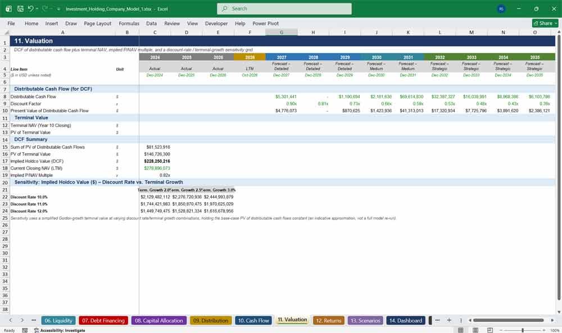Screen dimensions: 562x333
Task: Switch to Page Break Preview icon
Action: (x=490, y=330)
